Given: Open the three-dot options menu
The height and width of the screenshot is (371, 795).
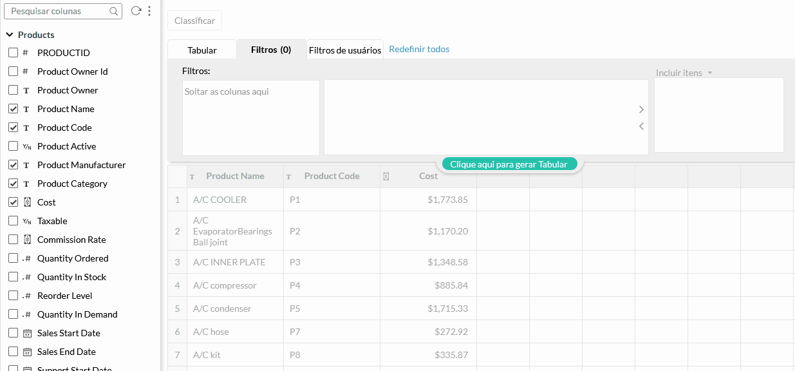Looking at the screenshot, I should click(x=149, y=11).
